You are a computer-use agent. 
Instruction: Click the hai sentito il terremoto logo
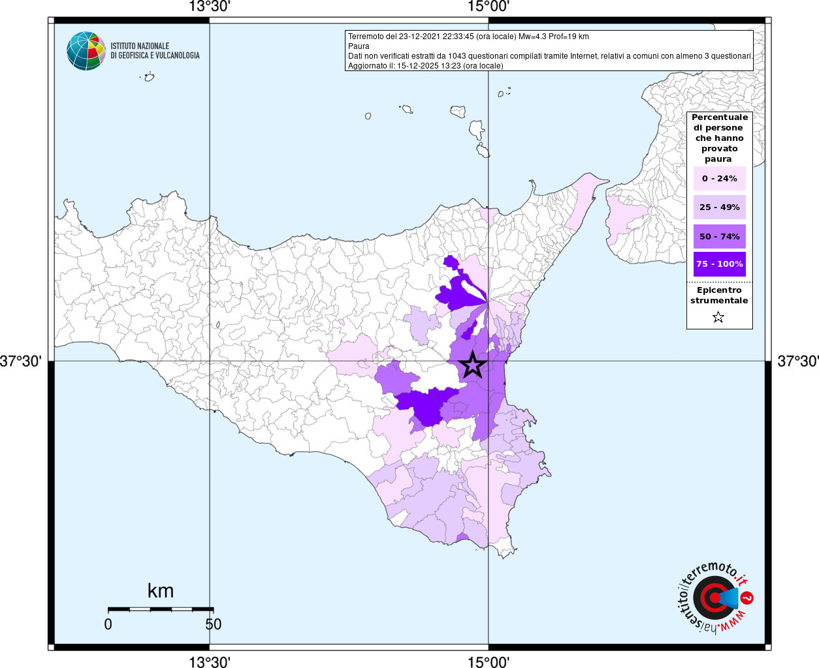(715, 598)
